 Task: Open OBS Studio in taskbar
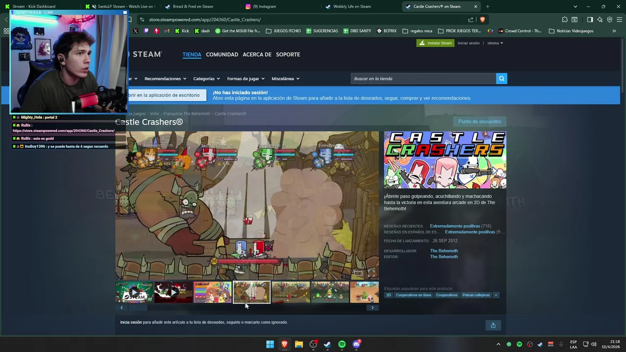point(313,344)
